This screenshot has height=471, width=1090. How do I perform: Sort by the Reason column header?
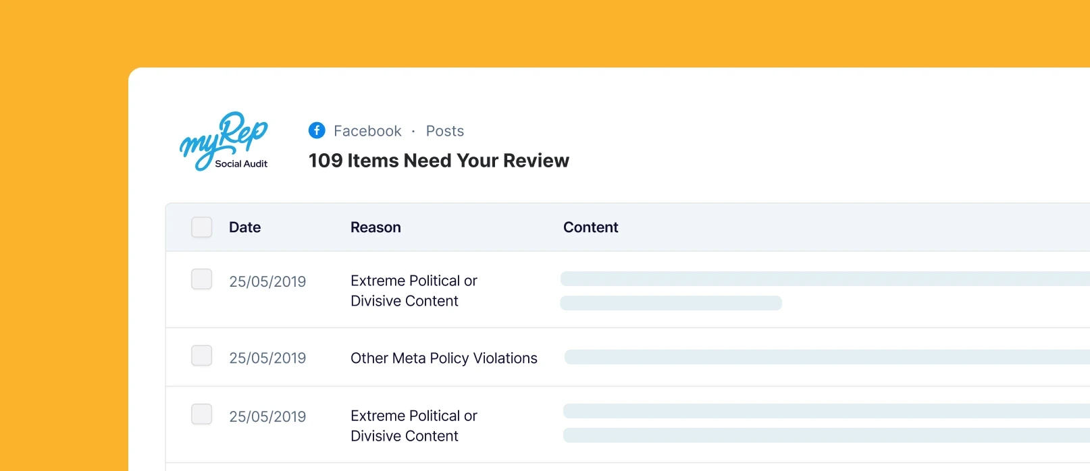coord(375,227)
